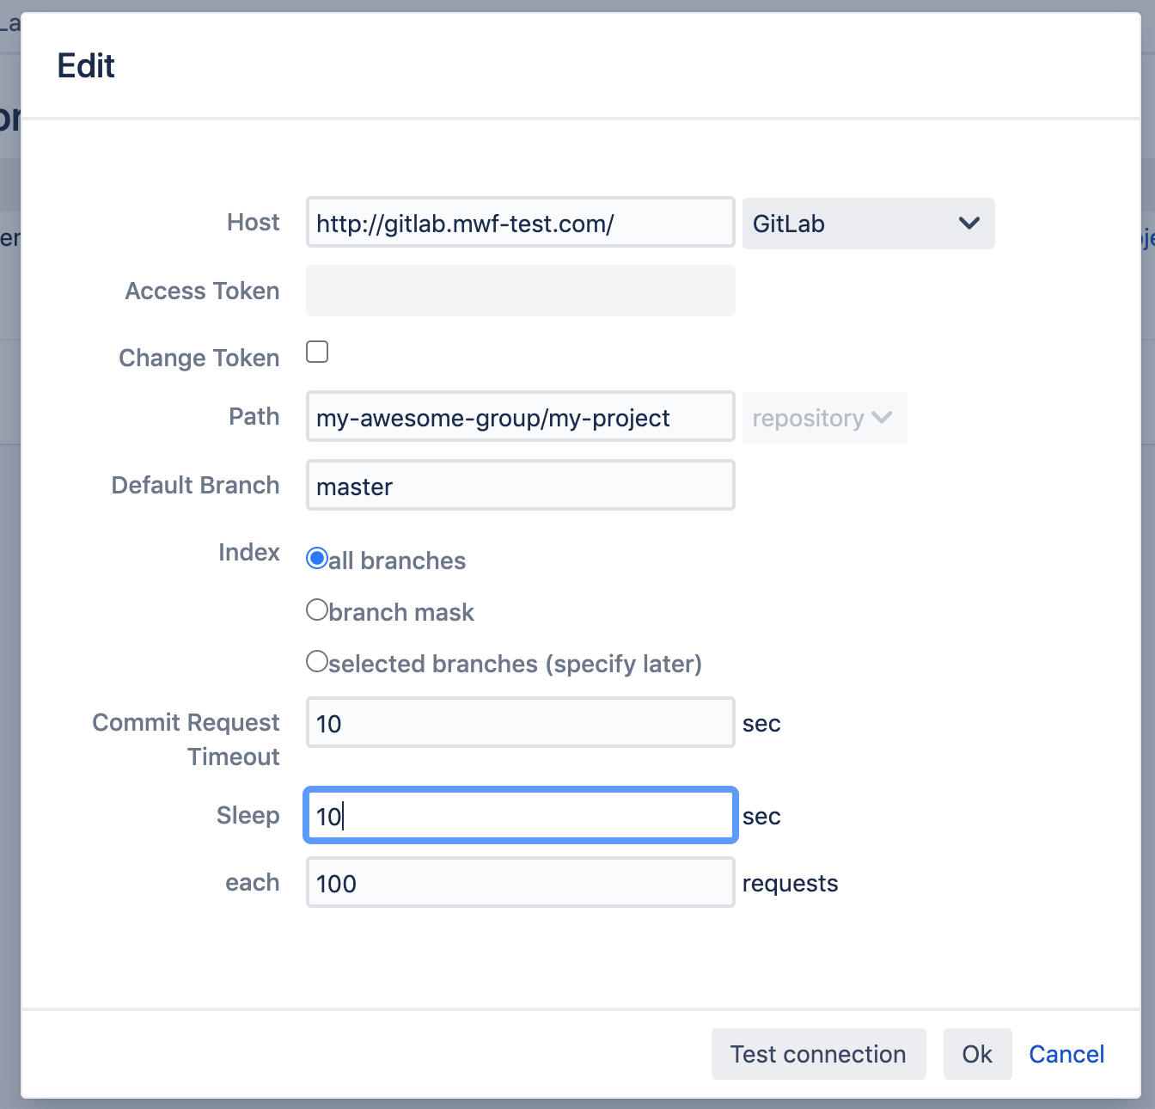This screenshot has height=1109, width=1155.
Task: Click the Commit Request Timeout input
Action: pos(520,723)
